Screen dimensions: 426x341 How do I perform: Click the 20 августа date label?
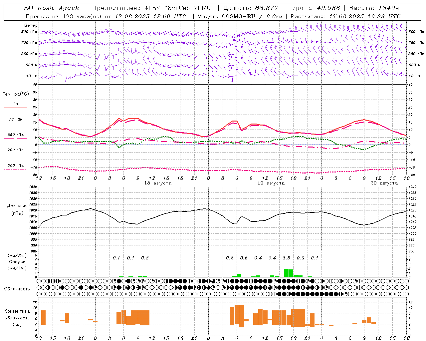384,183
